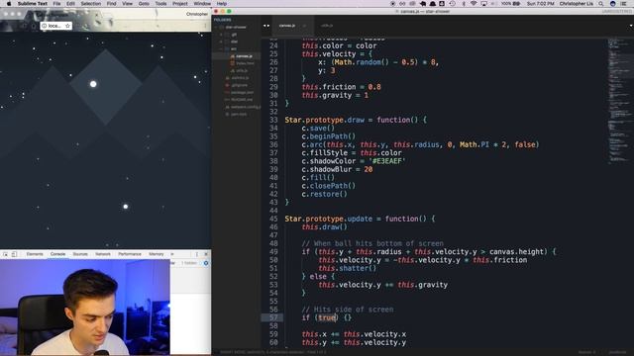Open the Find menu

point(111,4)
